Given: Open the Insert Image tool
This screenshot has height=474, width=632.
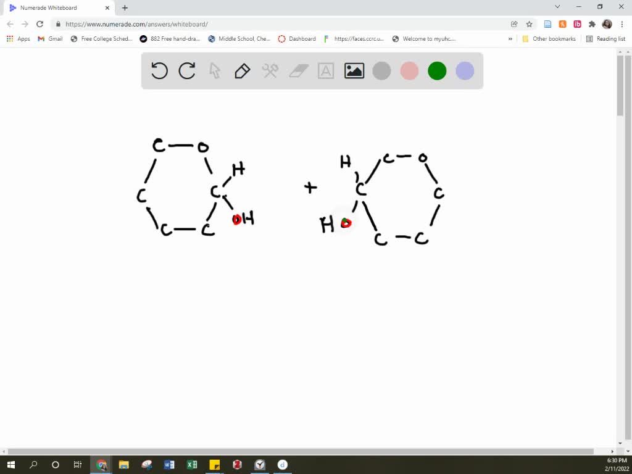Looking at the screenshot, I should click(x=354, y=70).
